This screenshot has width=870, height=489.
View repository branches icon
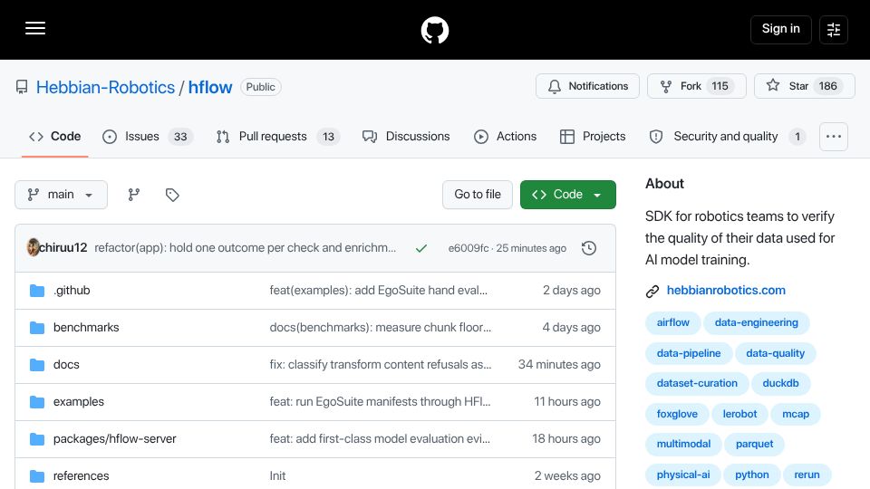click(x=134, y=195)
